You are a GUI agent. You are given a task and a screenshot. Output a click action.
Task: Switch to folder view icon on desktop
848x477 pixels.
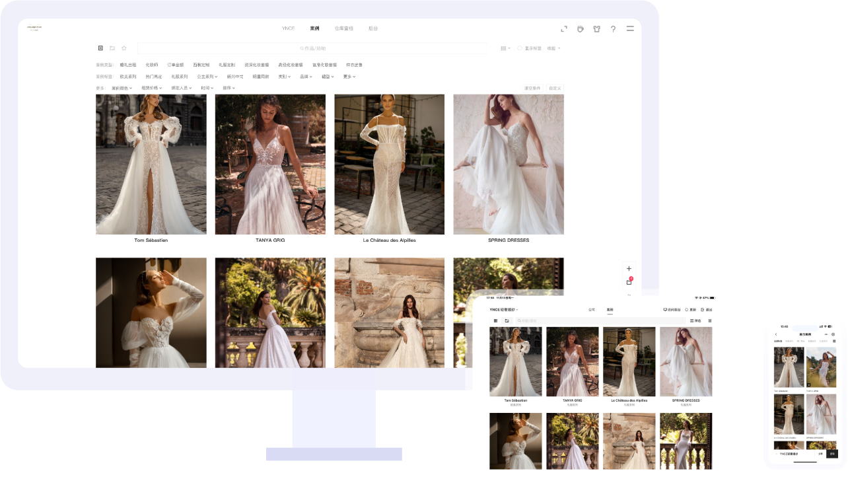click(x=112, y=48)
